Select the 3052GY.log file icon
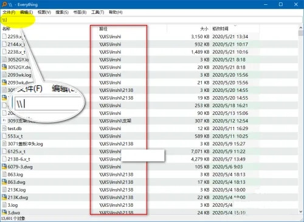Viewport: 304px width, 222px height. click(4, 60)
